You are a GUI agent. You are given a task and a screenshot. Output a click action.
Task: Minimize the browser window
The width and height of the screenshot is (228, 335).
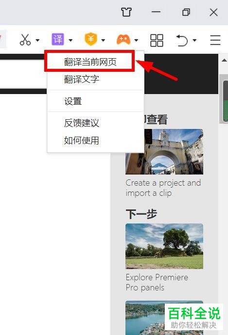pyautogui.click(x=156, y=12)
